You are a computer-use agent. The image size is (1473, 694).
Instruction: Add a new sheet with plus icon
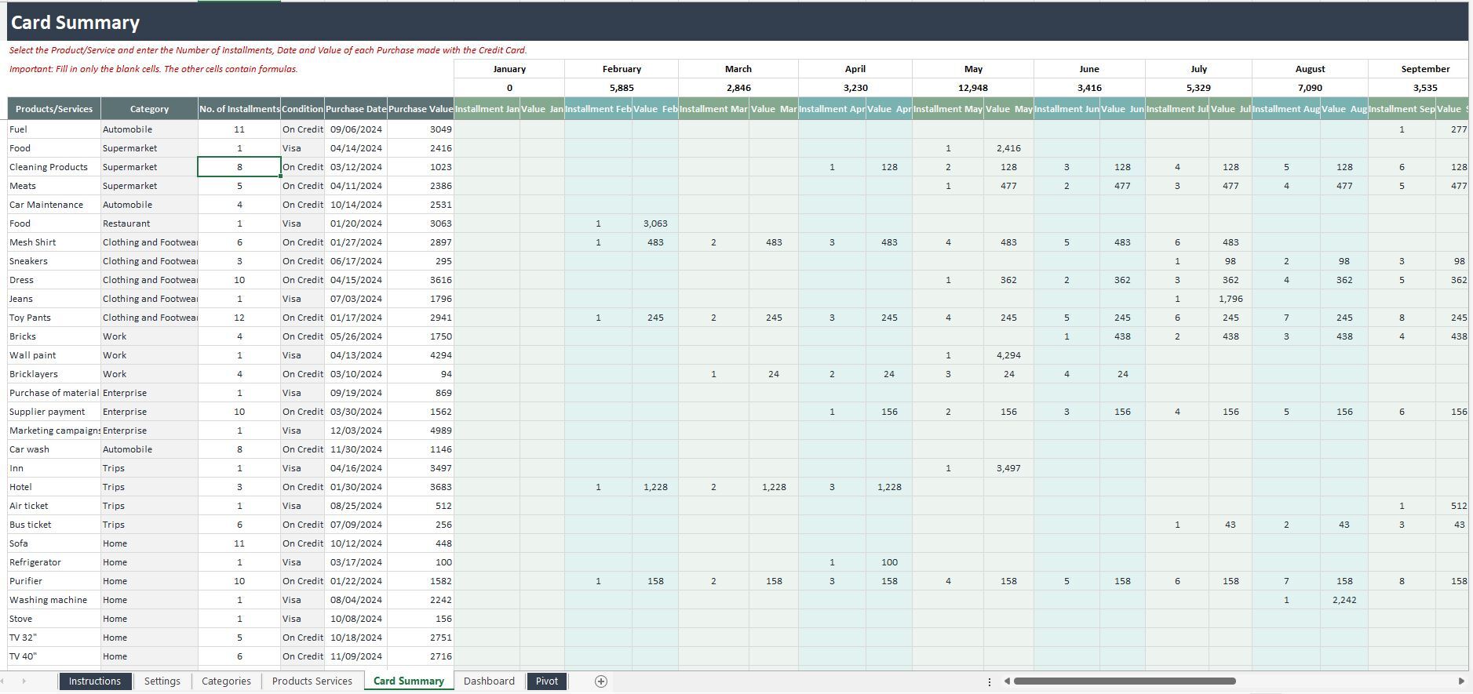600,681
